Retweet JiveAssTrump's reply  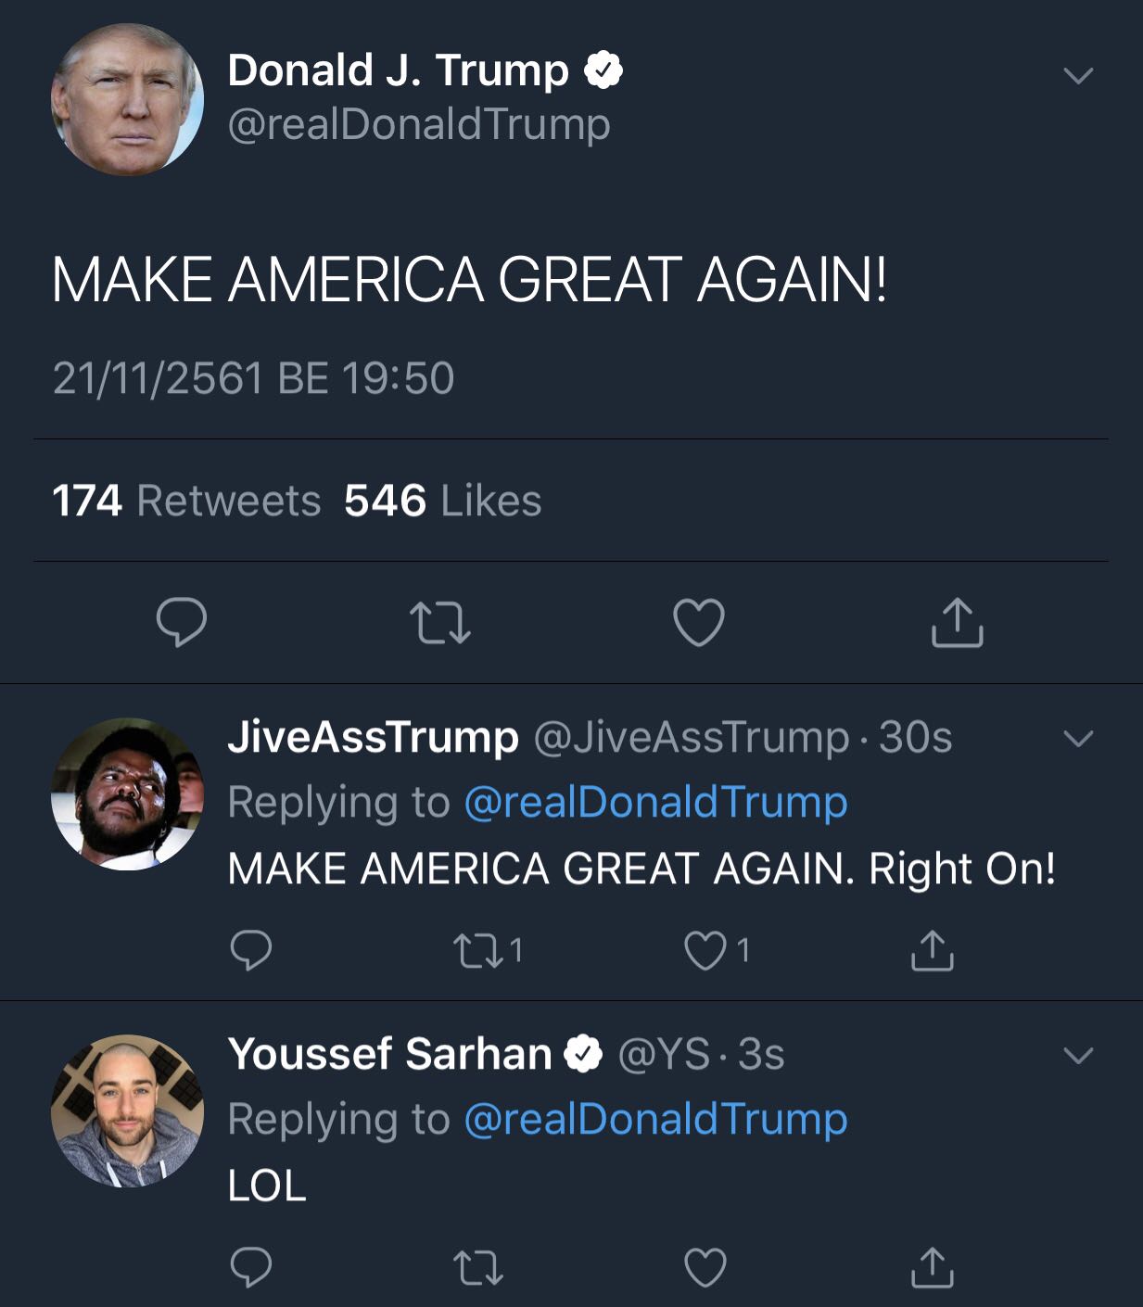click(478, 950)
